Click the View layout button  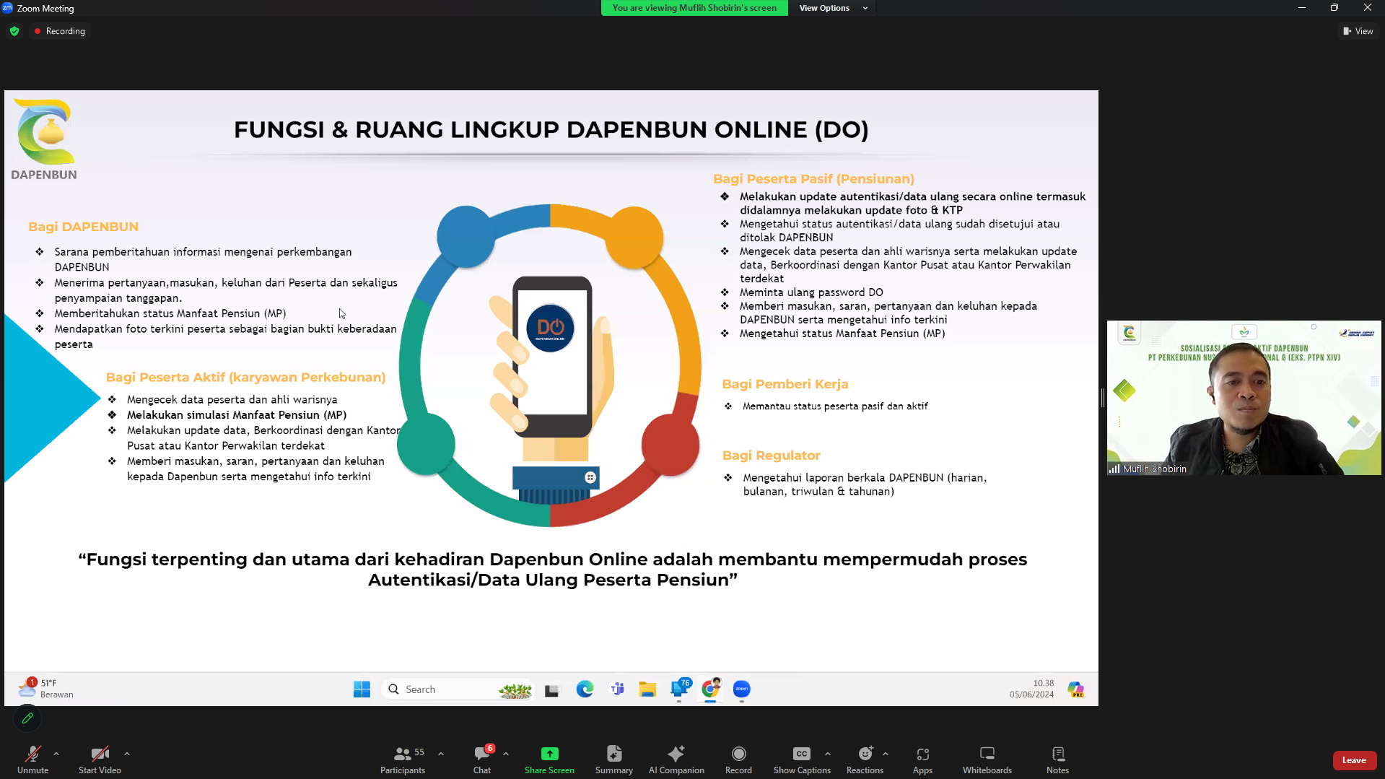[1358, 31]
